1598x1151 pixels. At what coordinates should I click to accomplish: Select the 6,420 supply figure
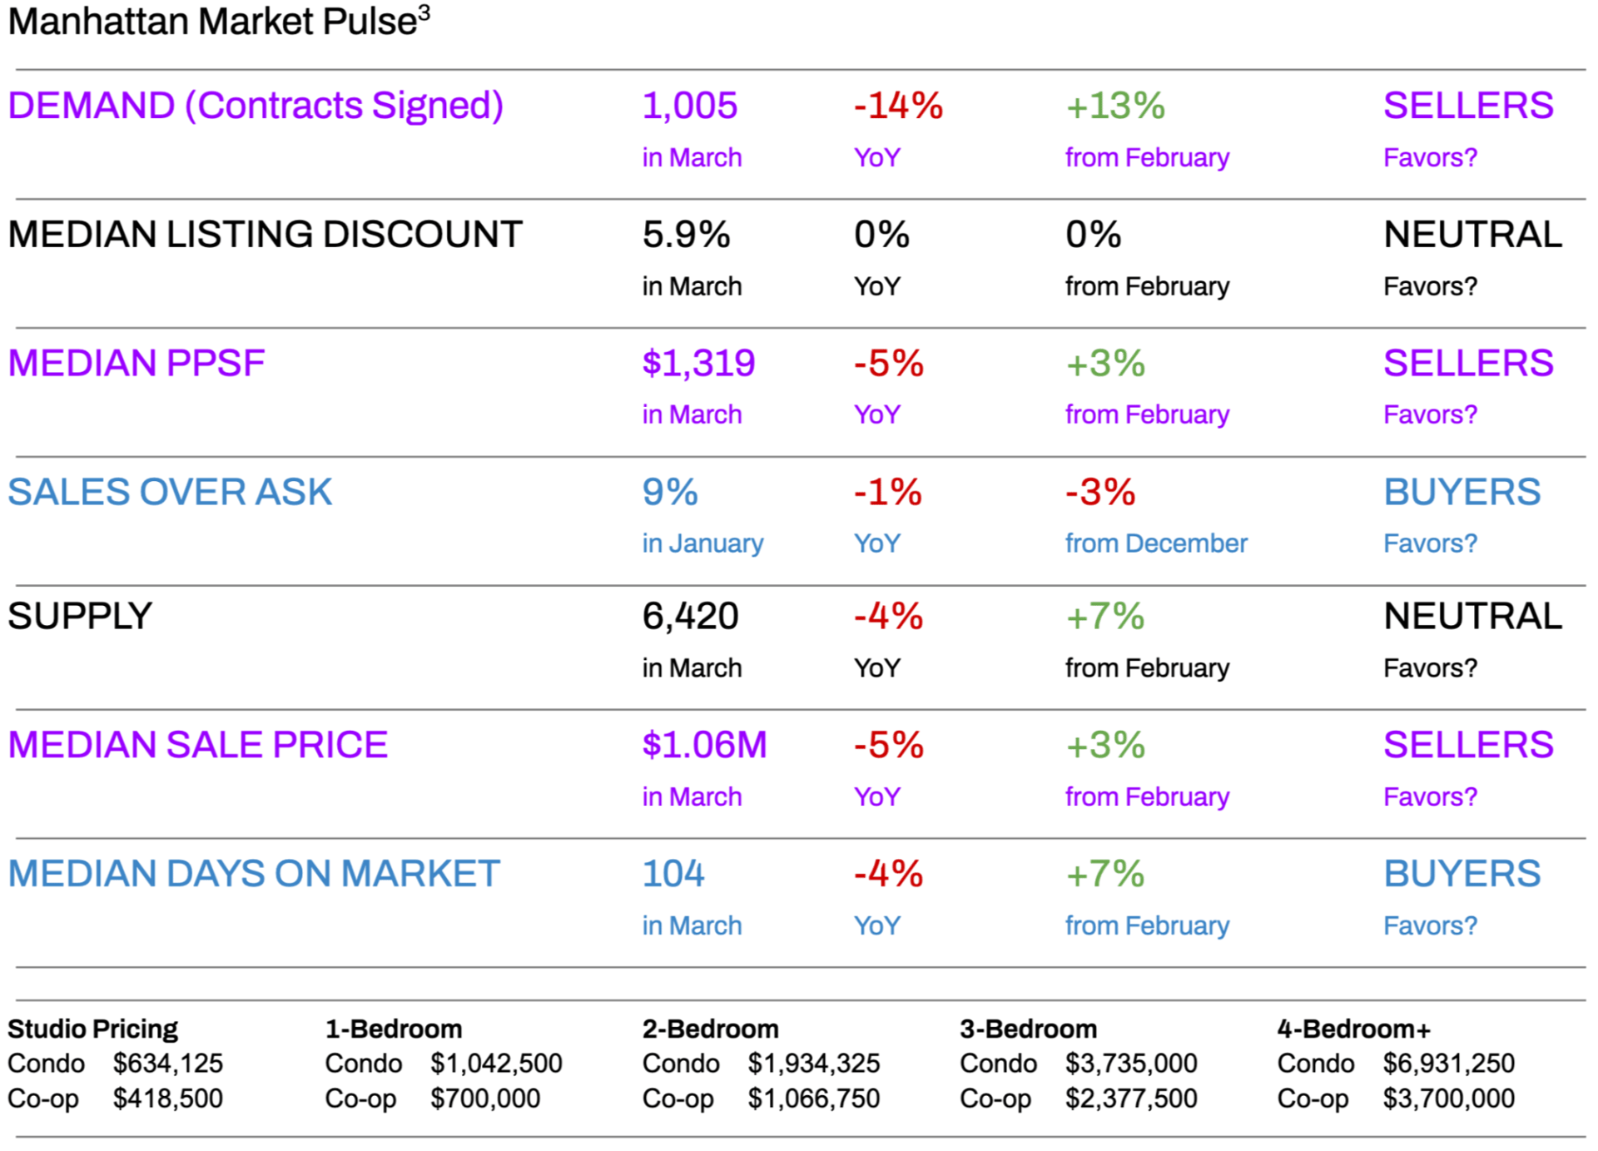pyautogui.click(x=690, y=617)
